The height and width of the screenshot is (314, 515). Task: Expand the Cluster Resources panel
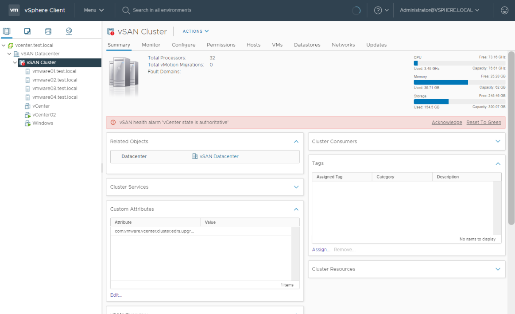(x=498, y=269)
